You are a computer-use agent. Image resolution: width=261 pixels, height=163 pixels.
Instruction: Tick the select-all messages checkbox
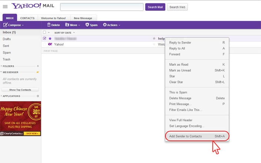44,32
